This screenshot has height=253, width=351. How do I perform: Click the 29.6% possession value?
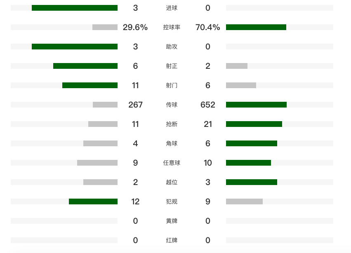(135, 27)
